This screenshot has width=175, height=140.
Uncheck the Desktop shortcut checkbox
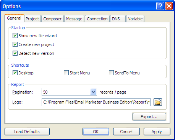tap(15, 73)
